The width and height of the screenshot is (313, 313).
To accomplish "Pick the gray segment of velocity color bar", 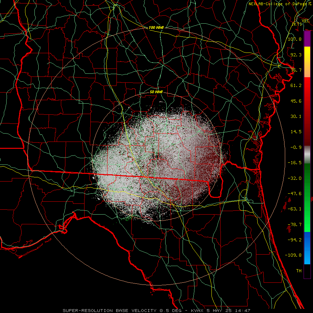I will click(307, 154).
